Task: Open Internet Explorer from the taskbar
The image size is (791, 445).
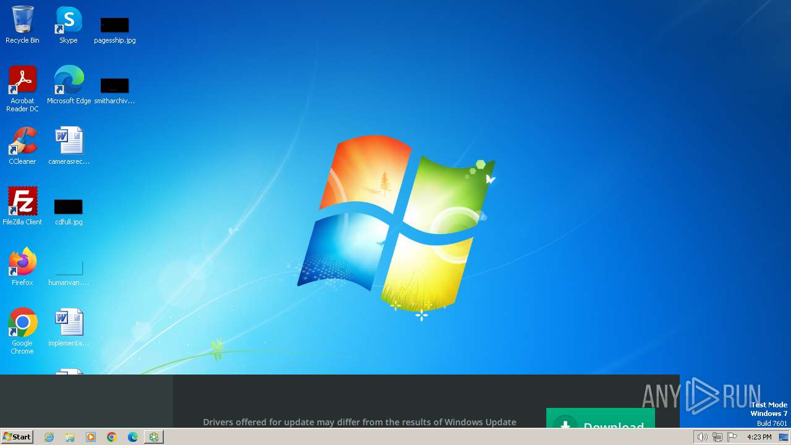Action: coord(49,437)
